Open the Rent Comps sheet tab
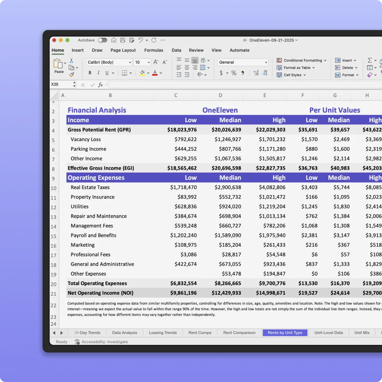Screen dimensions: 382x382 click(199, 332)
